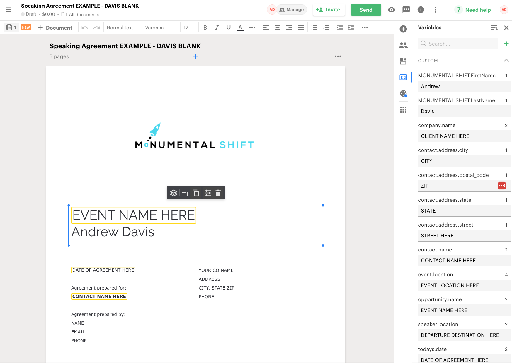Viewport: 512px width, 363px height.
Task: Show document info
Action: pyautogui.click(x=421, y=10)
